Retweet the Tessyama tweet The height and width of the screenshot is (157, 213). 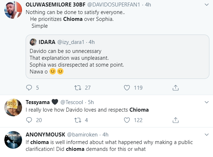78,120
